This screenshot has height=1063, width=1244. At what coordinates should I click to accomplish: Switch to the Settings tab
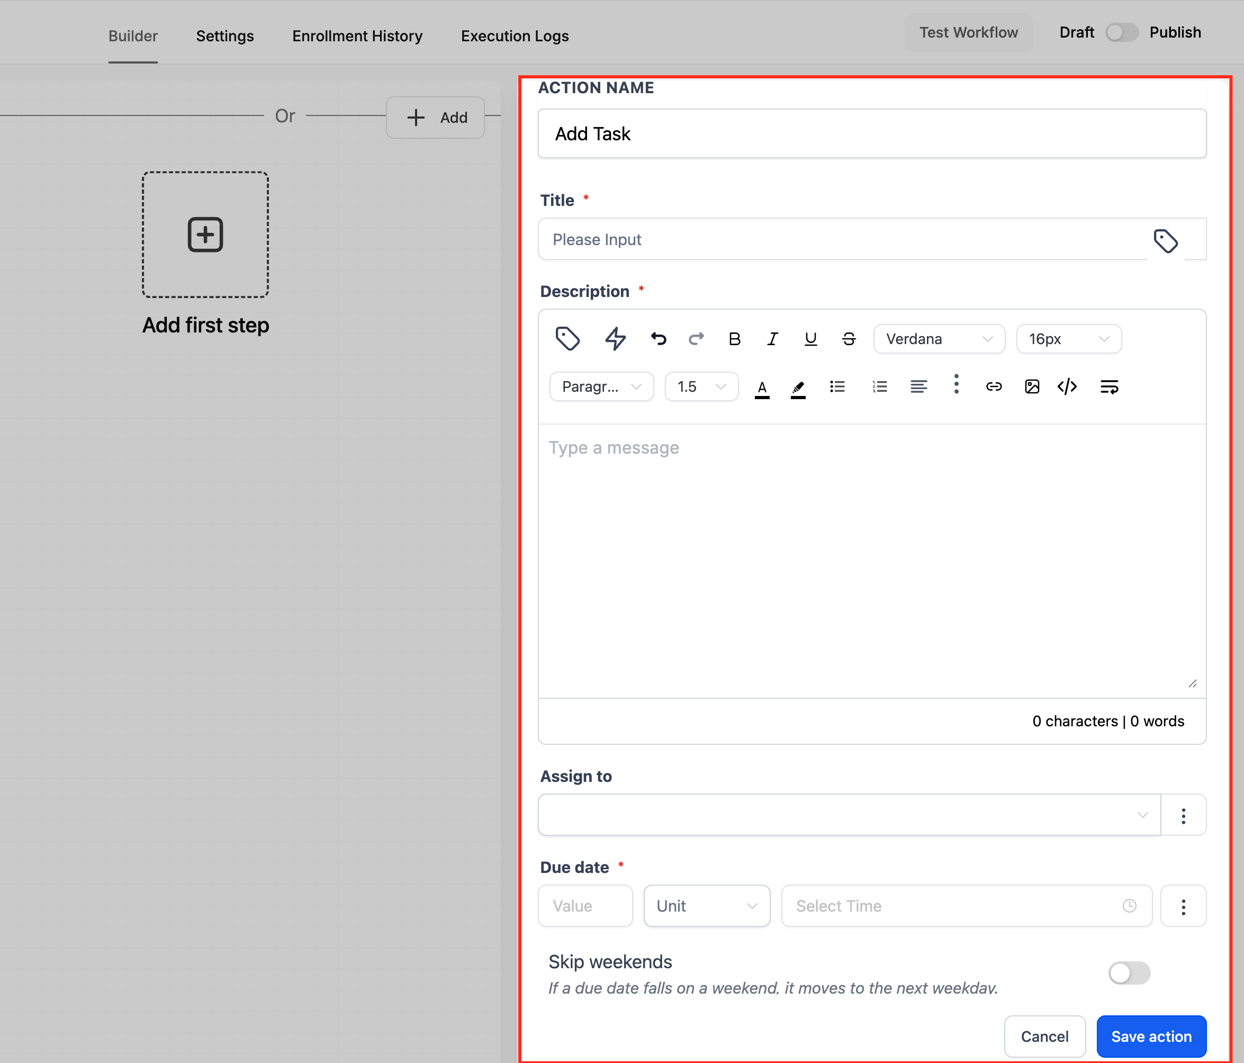coord(224,36)
